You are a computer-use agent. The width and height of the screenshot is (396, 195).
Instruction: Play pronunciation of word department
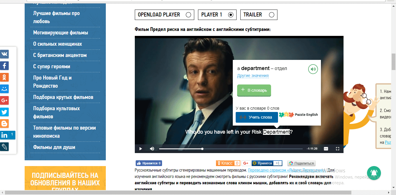(313, 69)
